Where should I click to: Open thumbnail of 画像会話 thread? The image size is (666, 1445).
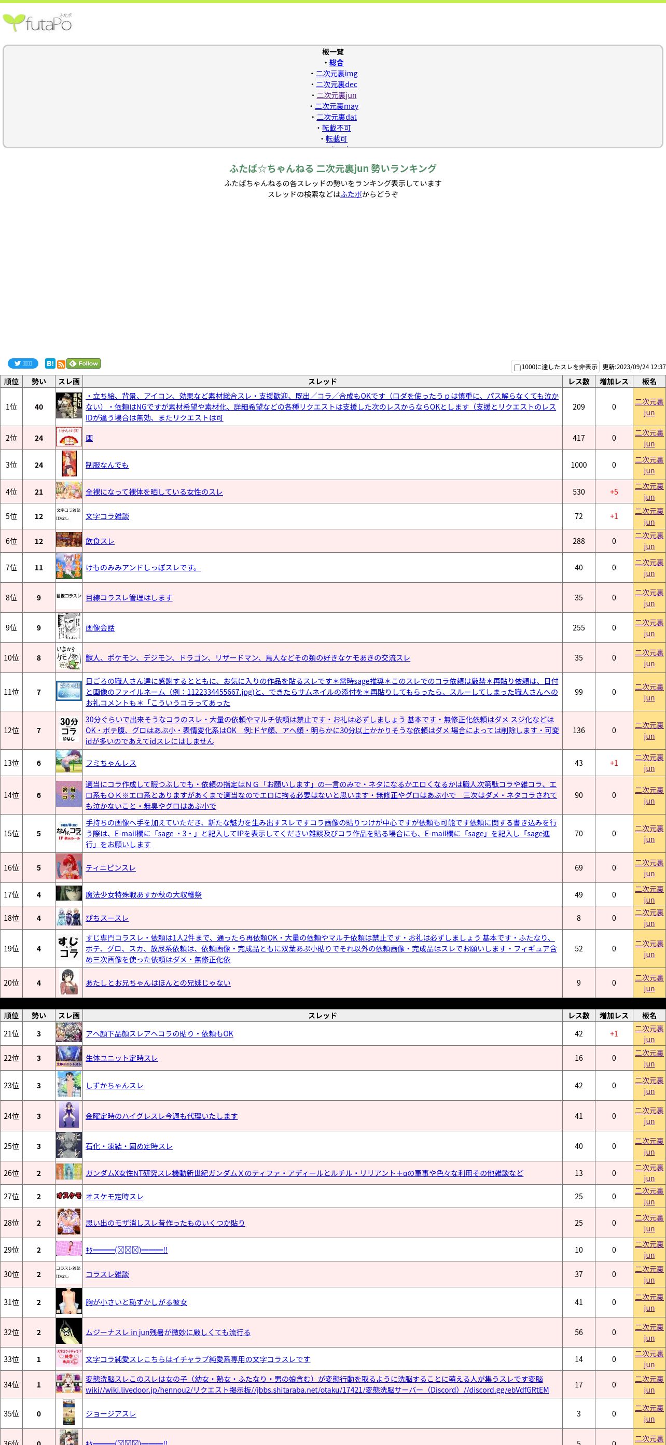coord(69,627)
